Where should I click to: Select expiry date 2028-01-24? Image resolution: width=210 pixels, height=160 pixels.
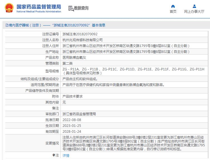[72, 132]
